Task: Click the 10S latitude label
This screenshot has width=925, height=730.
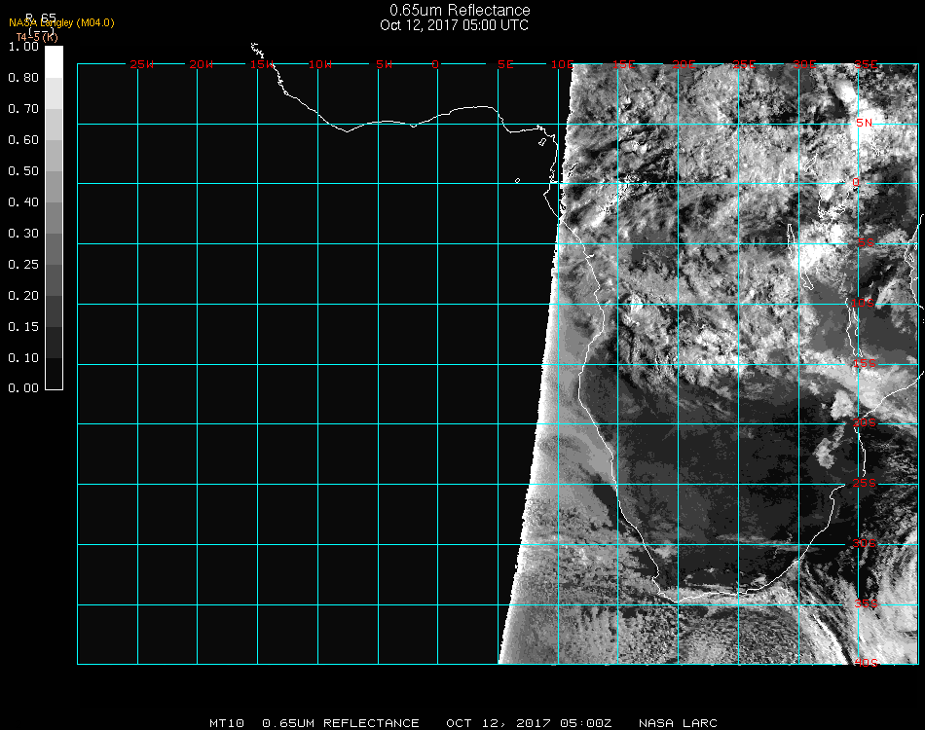Action: [x=863, y=303]
